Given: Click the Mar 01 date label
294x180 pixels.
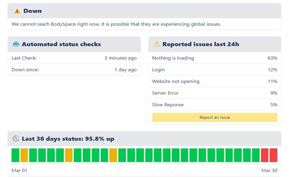Looking at the screenshot, I should (x=19, y=170).
